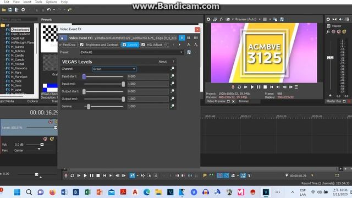Switch to the Trimmer tab
This screenshot has height=198, width=352.
coord(244,101)
